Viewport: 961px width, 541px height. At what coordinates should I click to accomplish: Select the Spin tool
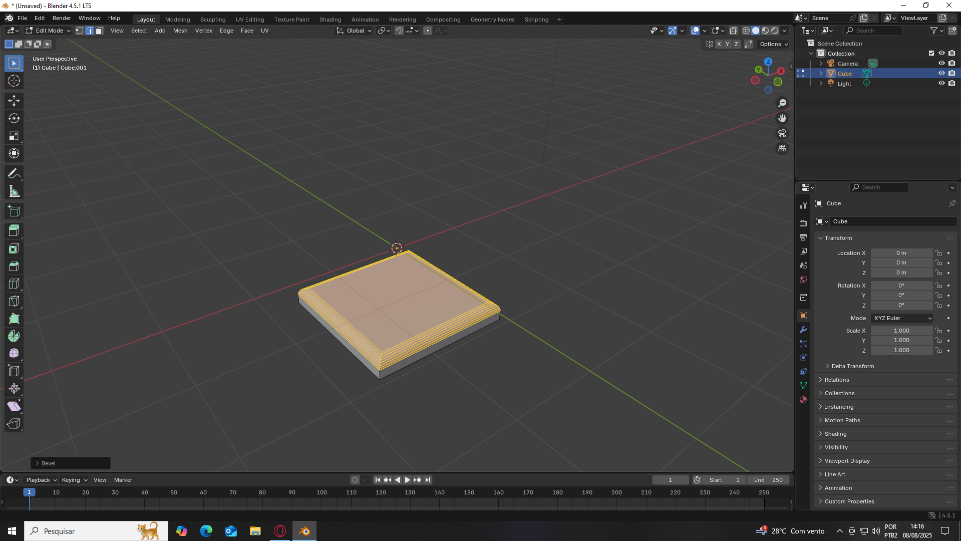tap(14, 336)
